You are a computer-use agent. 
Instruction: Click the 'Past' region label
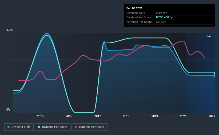[209, 36]
